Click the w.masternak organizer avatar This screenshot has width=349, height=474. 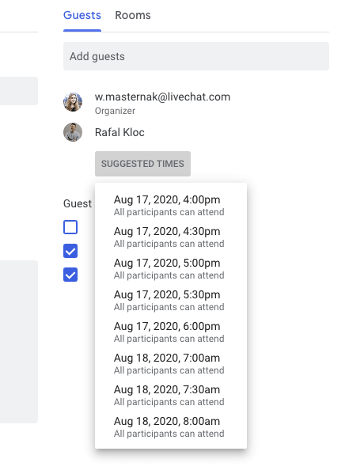tap(73, 102)
